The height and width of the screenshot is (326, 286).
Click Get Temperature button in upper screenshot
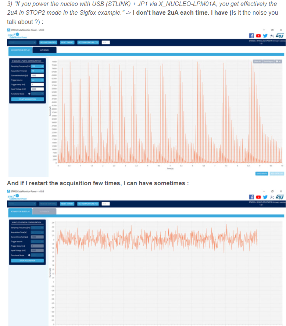(x=88, y=42)
